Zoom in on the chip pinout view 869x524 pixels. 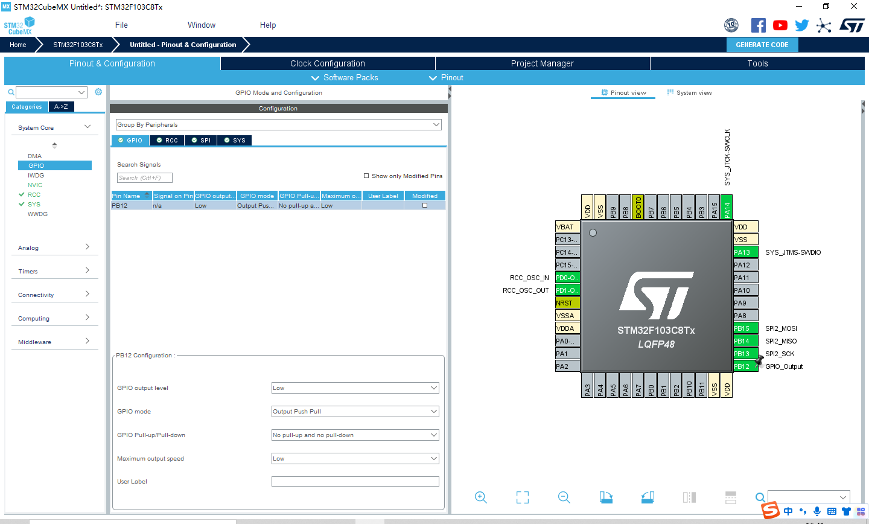[x=481, y=497]
